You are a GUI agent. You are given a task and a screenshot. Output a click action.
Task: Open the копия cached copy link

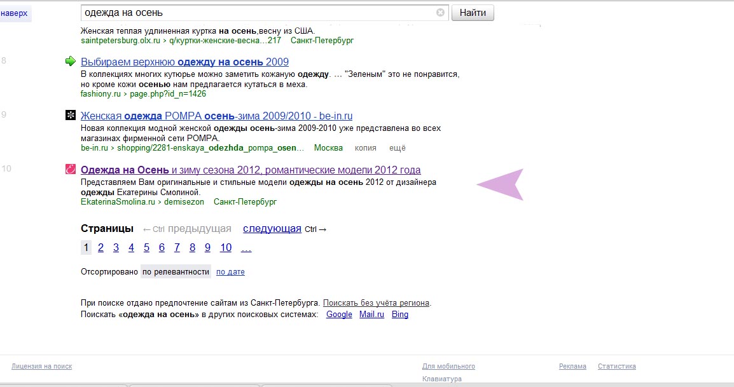click(365, 148)
